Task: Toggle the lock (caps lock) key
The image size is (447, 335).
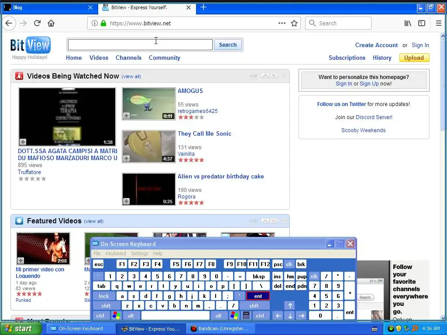Action: click(x=104, y=296)
